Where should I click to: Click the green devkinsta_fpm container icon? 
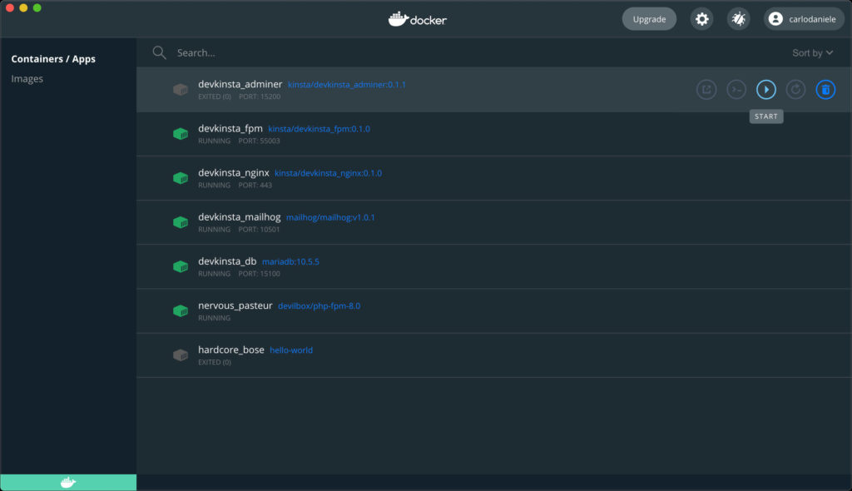tap(181, 134)
